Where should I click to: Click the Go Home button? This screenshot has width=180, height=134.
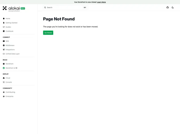[x=48, y=33]
